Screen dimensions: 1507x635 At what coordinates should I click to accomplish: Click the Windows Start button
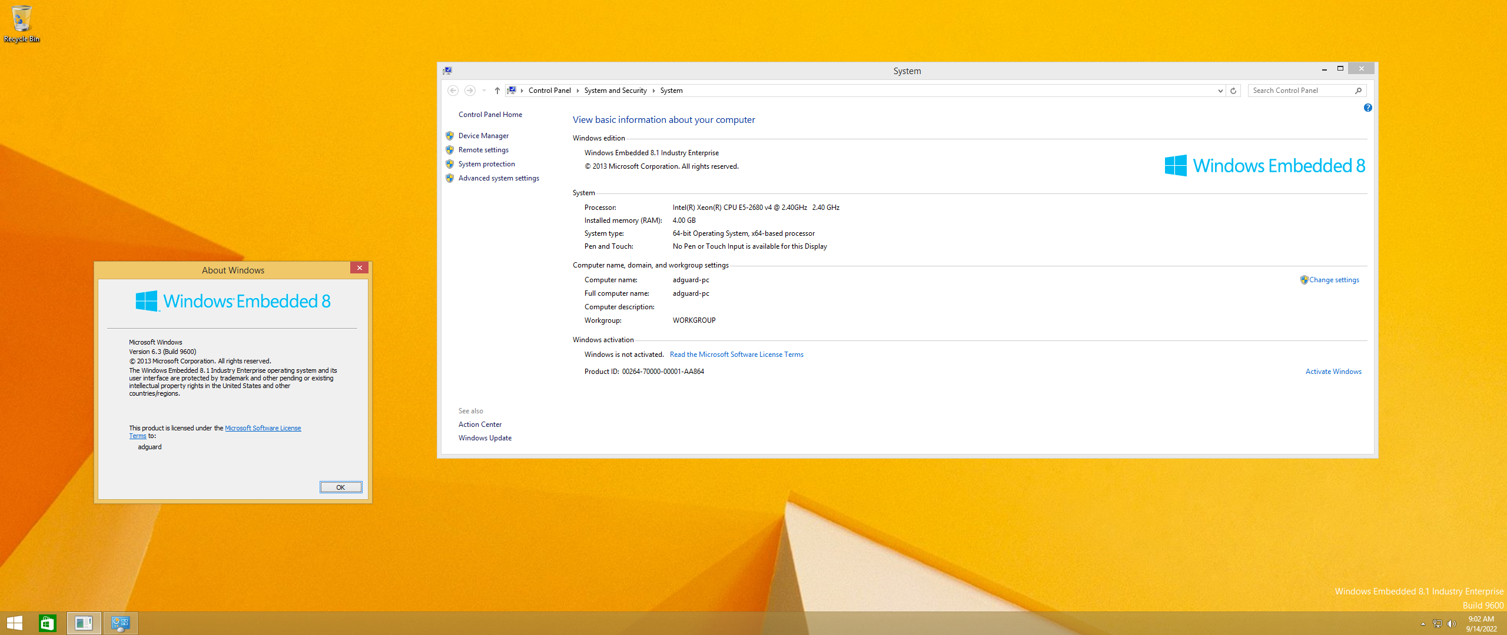[x=15, y=623]
